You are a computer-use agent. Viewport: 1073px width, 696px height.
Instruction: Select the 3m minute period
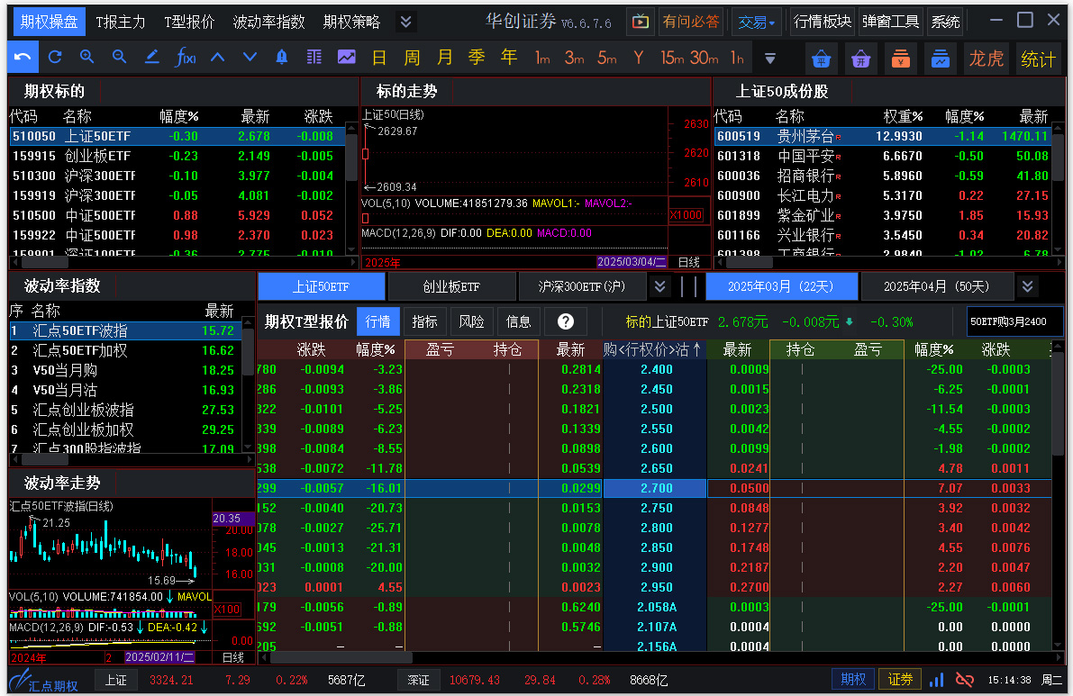[574, 59]
